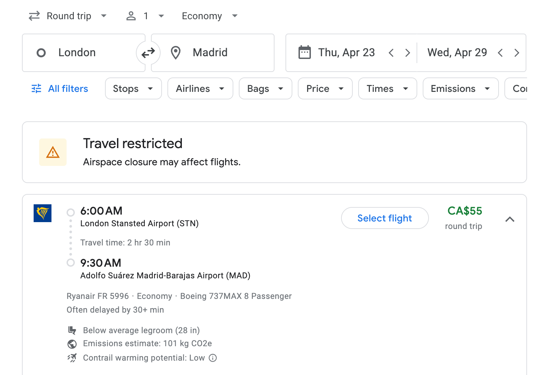Viewport: 549px width, 375px height.
Task: Open the Times filter
Action: click(x=387, y=88)
